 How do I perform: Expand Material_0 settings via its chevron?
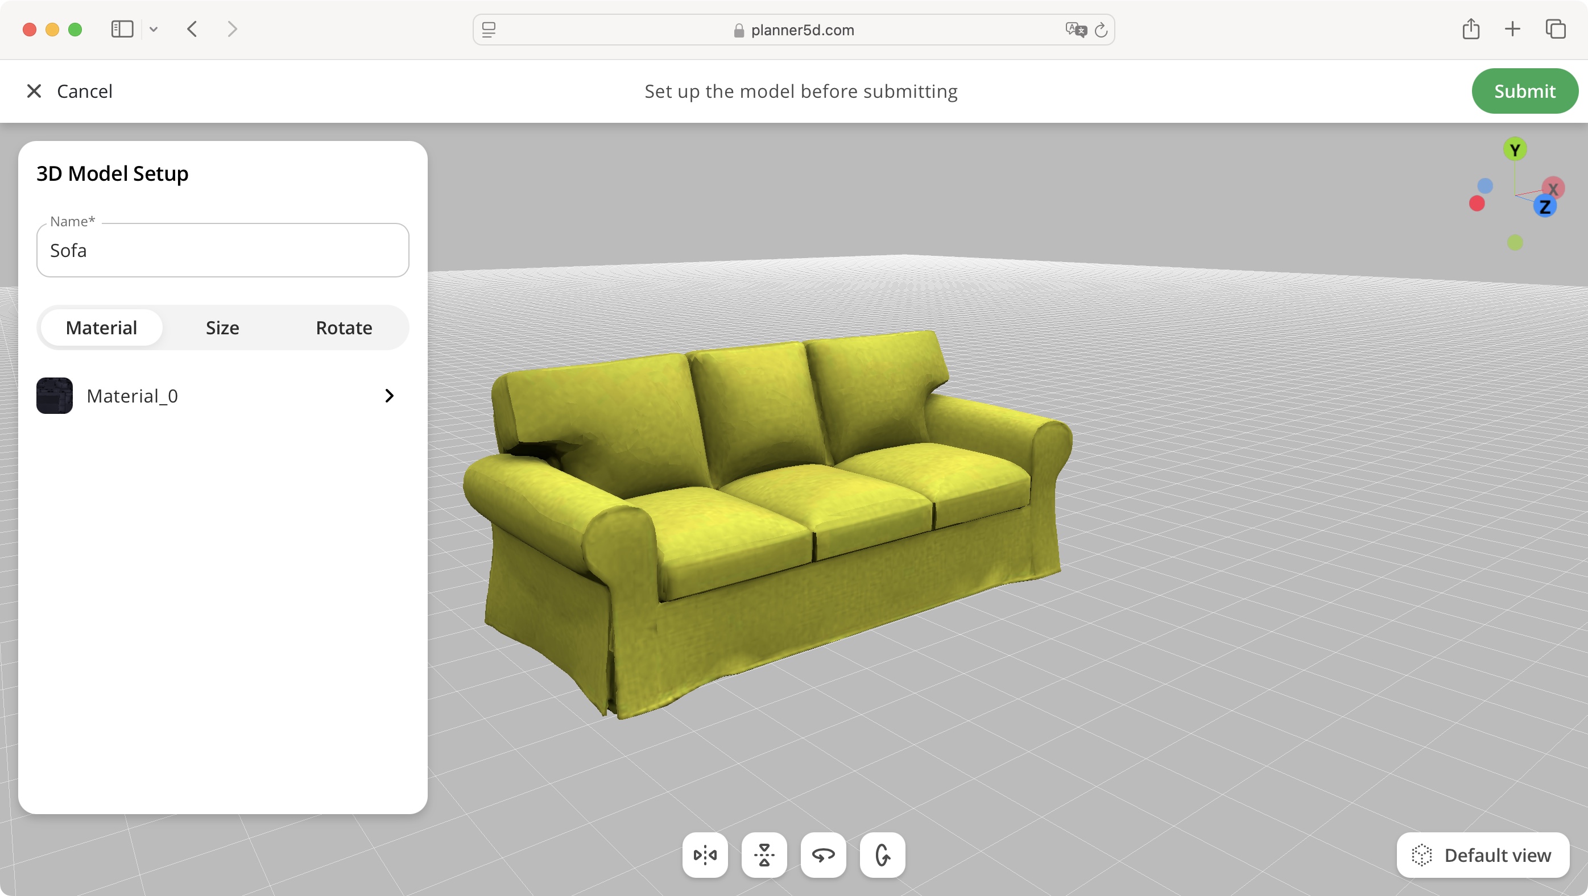(x=388, y=395)
